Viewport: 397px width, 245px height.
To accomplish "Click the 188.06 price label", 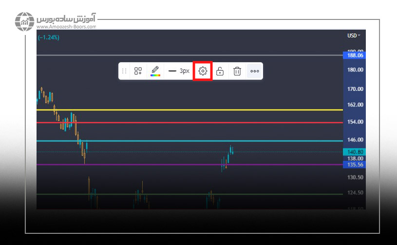I will pos(356,55).
